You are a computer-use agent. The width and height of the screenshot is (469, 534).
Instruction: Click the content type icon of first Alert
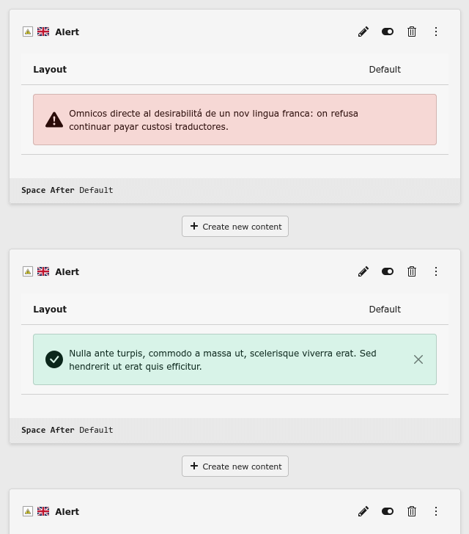(28, 32)
